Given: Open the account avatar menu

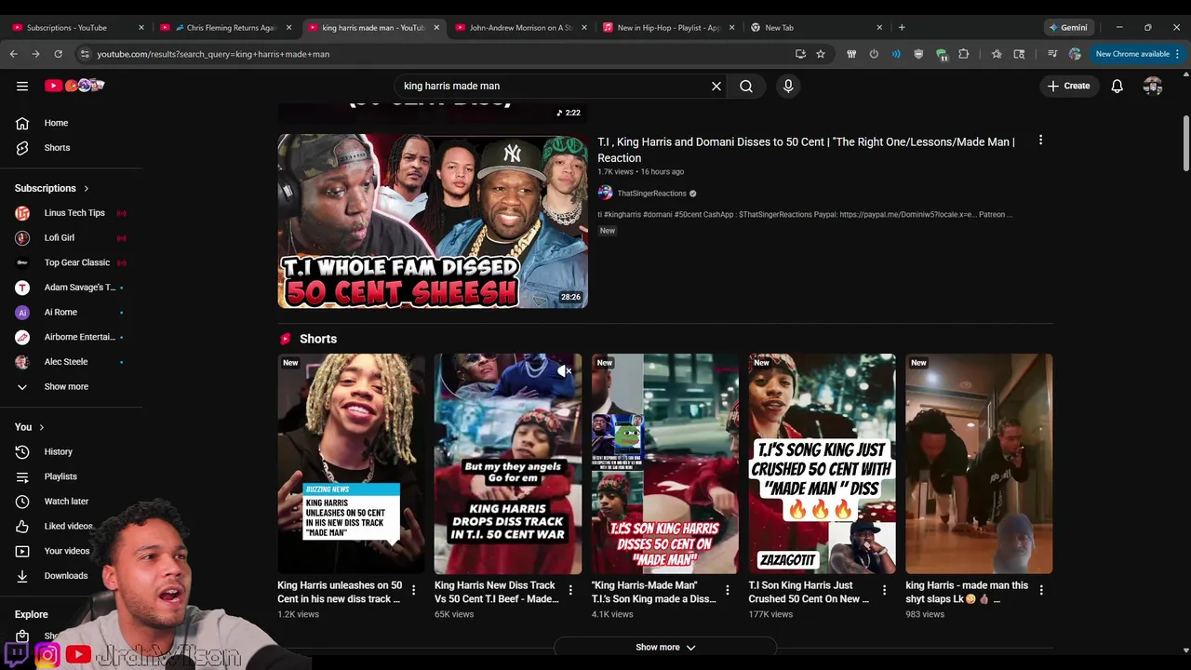Looking at the screenshot, I should [x=1153, y=86].
